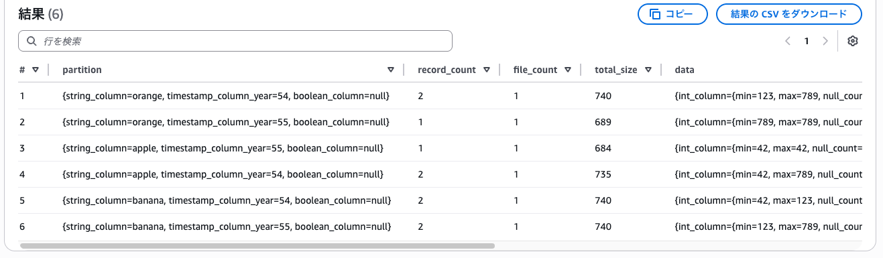
Task: Click total_size value 735
Action: pos(603,174)
